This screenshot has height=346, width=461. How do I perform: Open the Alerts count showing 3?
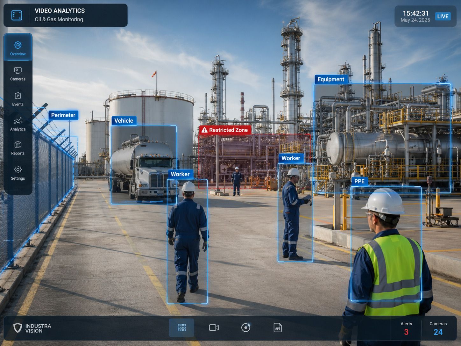coord(406,328)
